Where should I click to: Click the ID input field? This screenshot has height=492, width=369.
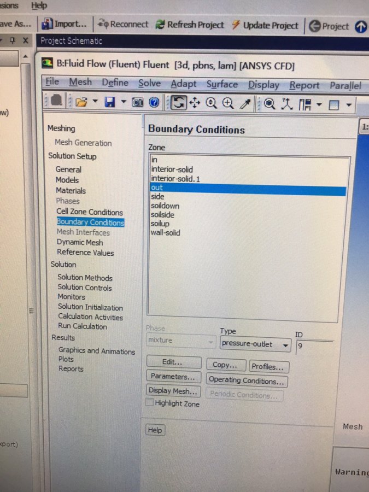click(x=315, y=346)
